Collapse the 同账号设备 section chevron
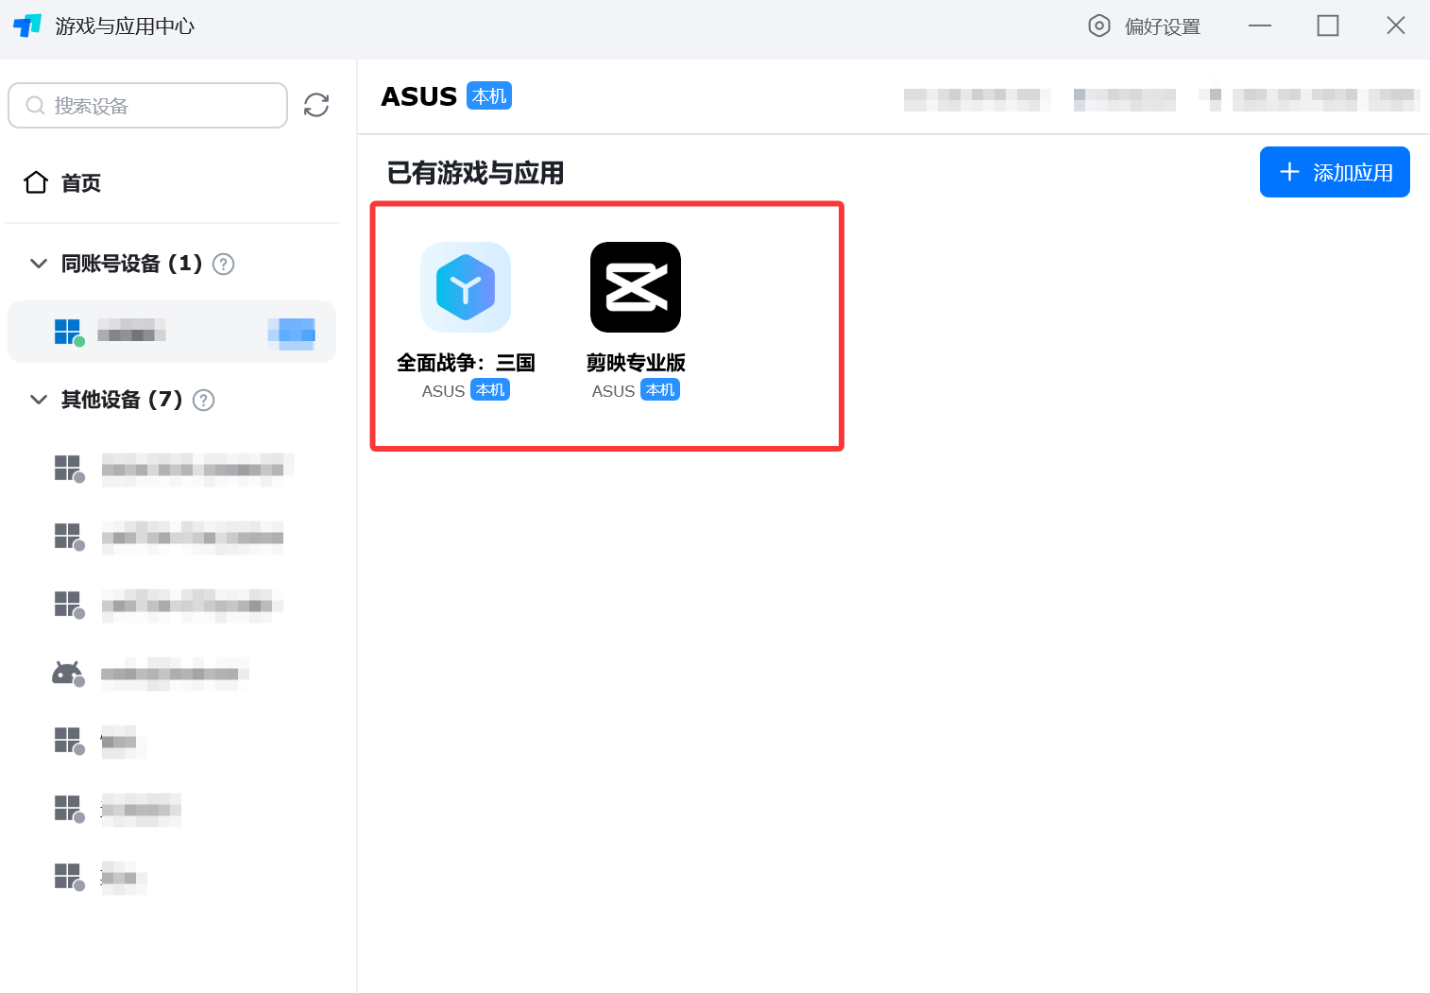The width and height of the screenshot is (1430, 993). click(x=39, y=264)
